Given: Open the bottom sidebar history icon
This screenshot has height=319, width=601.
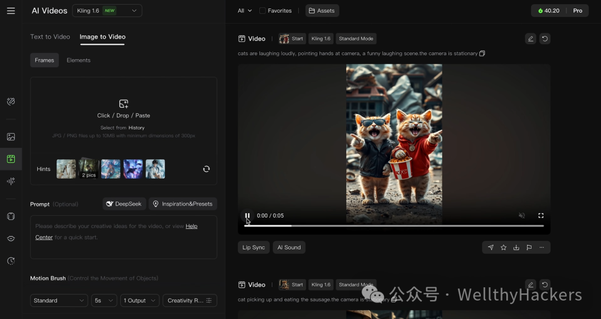Looking at the screenshot, I should coord(11,261).
